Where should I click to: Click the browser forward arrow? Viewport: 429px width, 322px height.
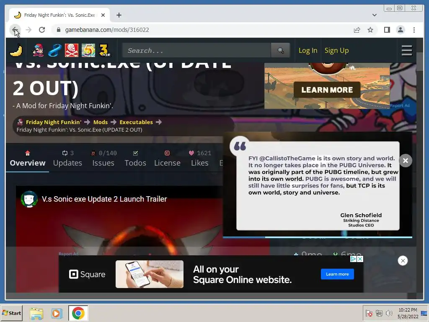coord(28,30)
